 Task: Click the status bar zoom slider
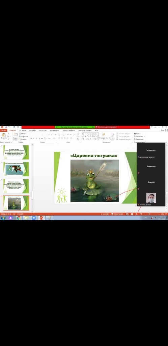pyautogui.click(x=150, y=214)
